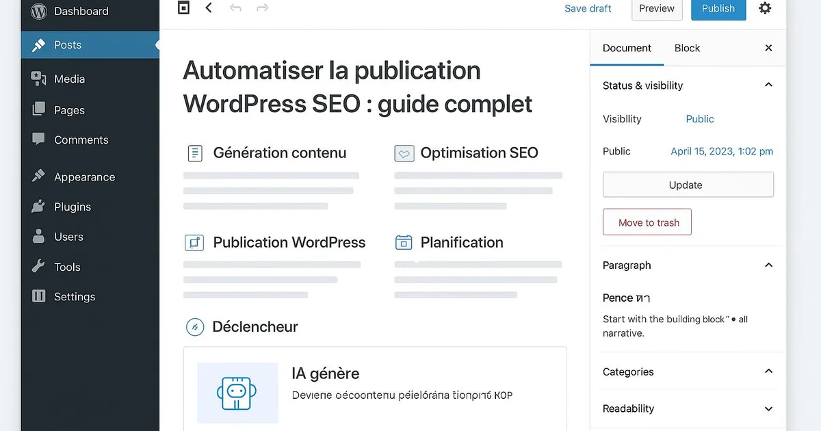The height and width of the screenshot is (431, 821).
Task: Select the Publication WordPress icon
Action: point(195,242)
